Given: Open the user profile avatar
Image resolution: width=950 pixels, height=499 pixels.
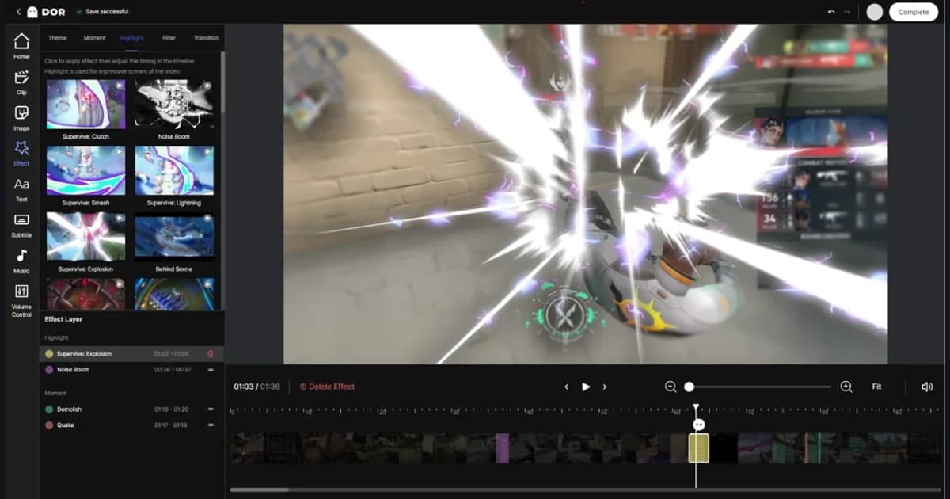Looking at the screenshot, I should click(x=874, y=12).
